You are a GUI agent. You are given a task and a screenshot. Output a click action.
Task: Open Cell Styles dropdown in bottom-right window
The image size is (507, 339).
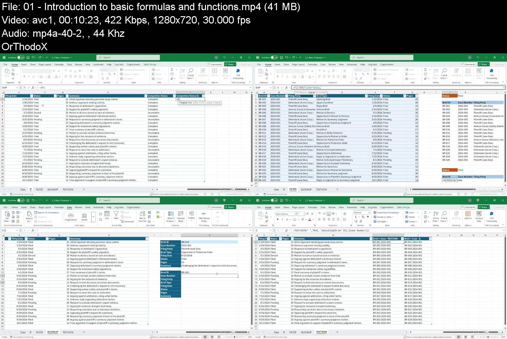(x=381, y=222)
